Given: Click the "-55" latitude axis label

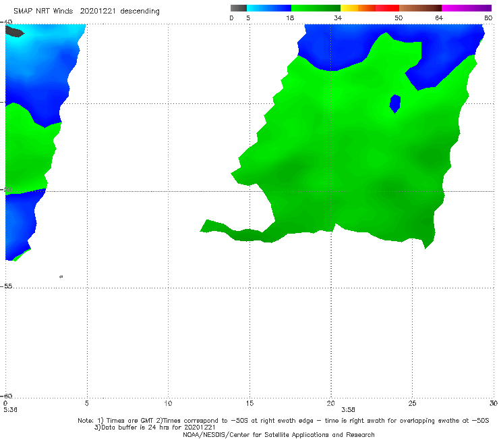Looking at the screenshot, I should tap(6, 286).
